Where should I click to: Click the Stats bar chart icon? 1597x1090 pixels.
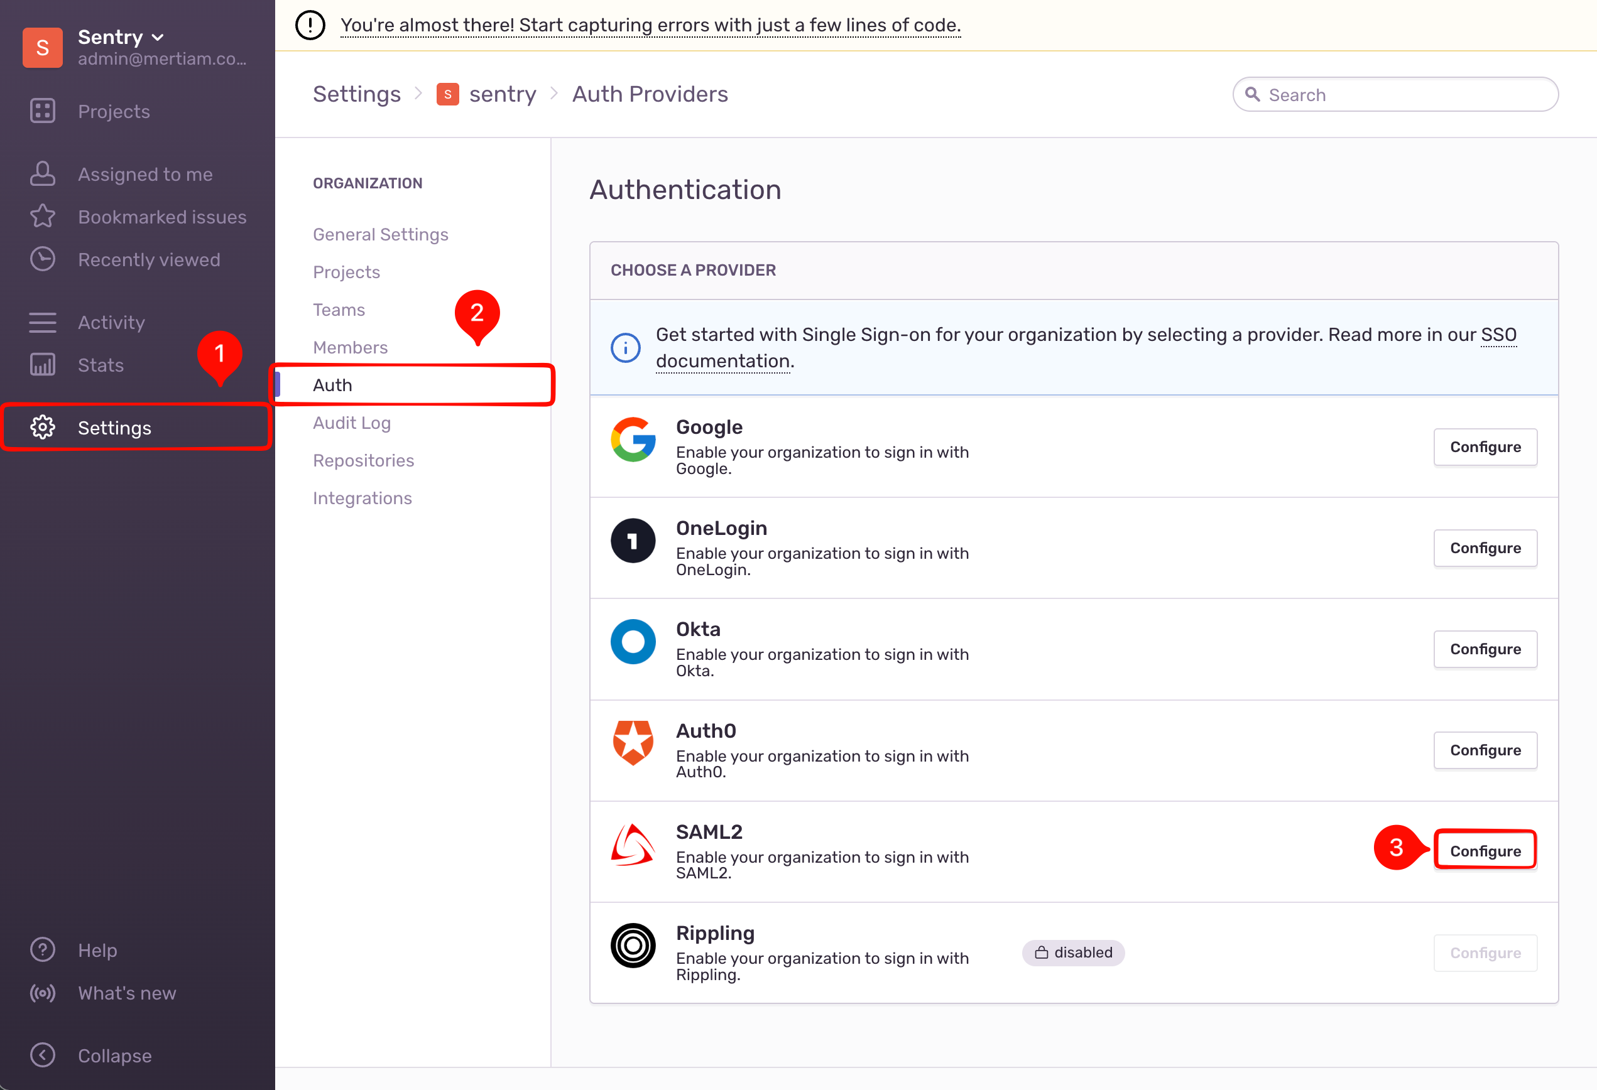click(43, 365)
